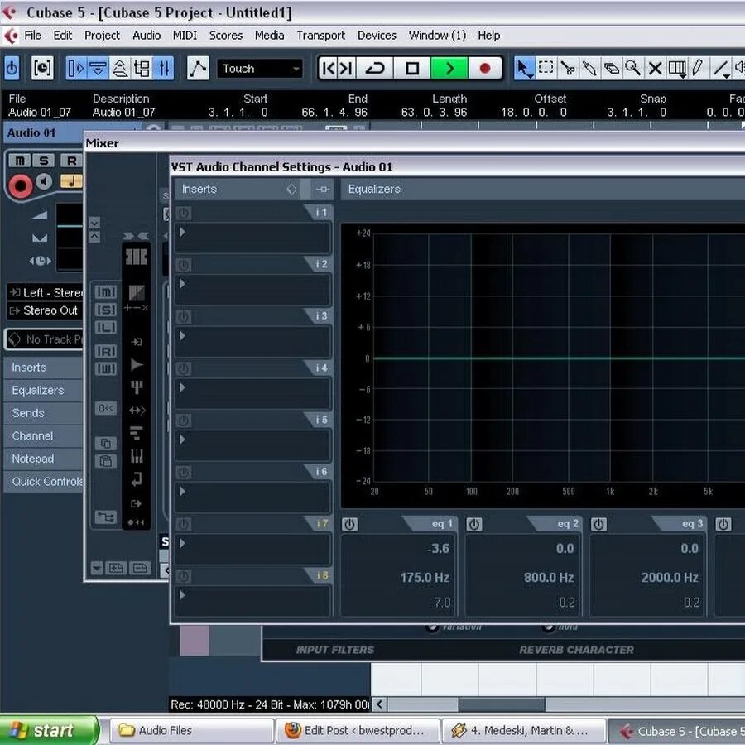Image resolution: width=745 pixels, height=745 pixels.
Task: Activate EQ band eq 1
Action: 349,524
